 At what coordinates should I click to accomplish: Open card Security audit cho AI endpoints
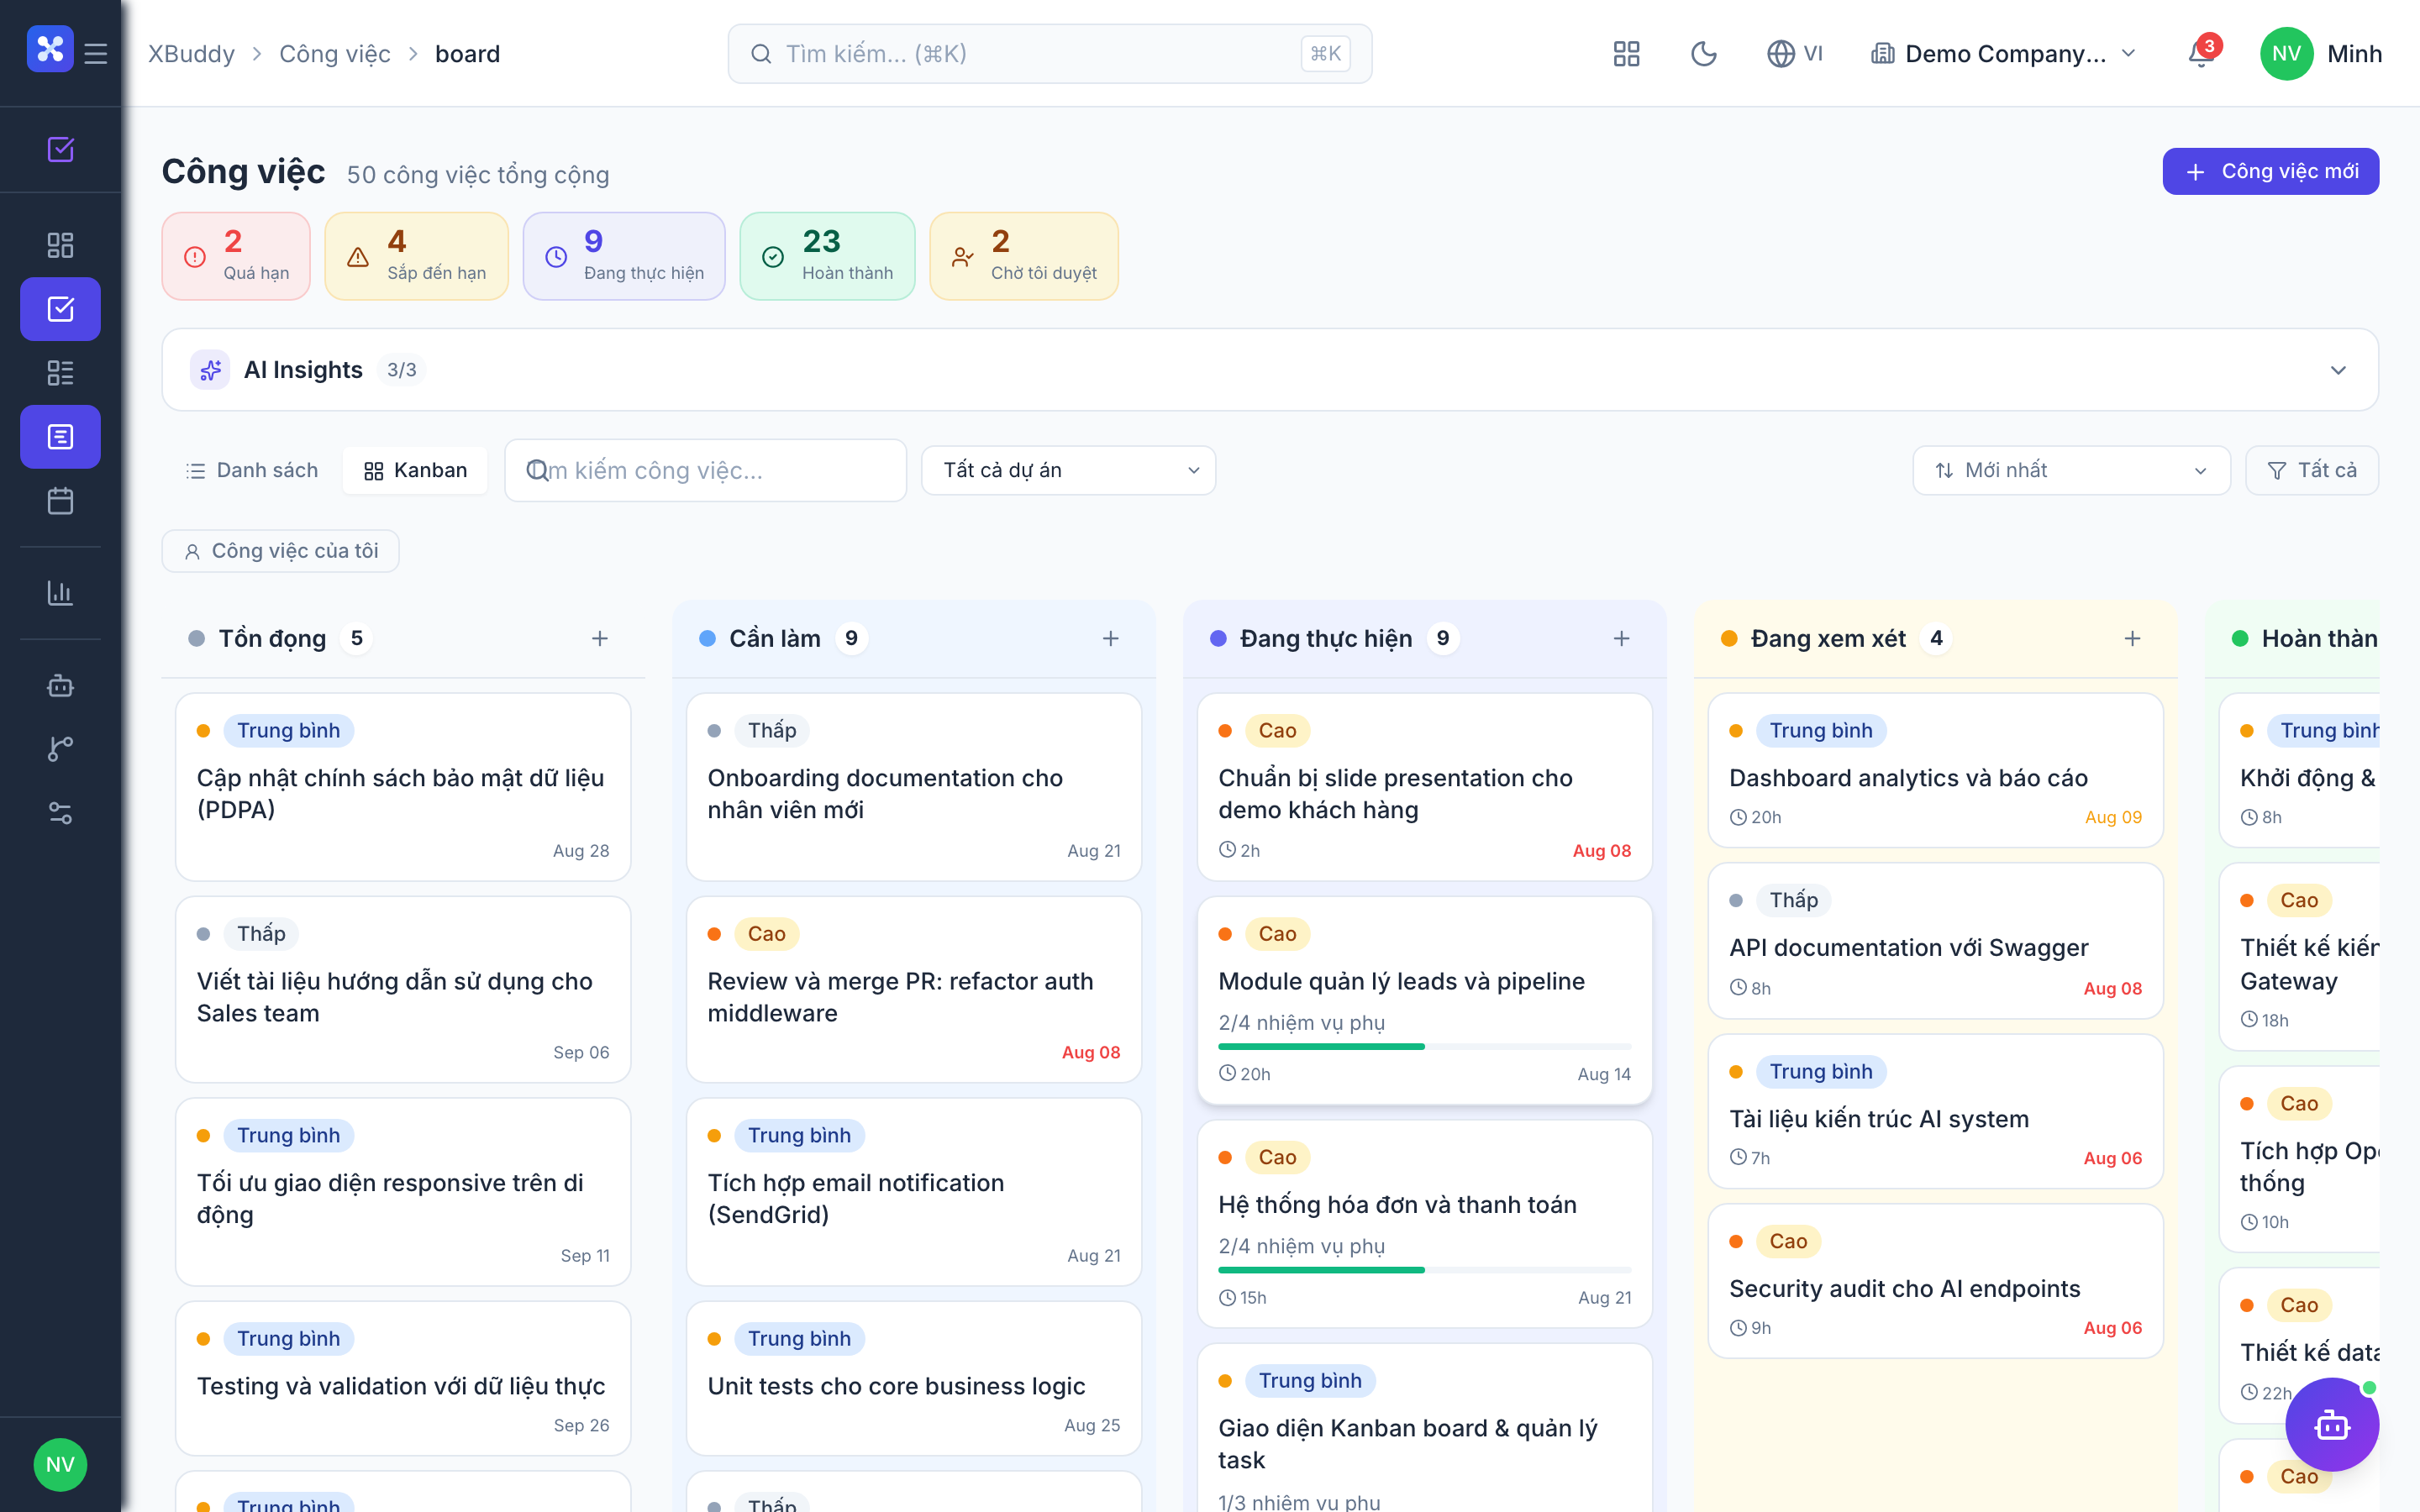coord(1935,1282)
